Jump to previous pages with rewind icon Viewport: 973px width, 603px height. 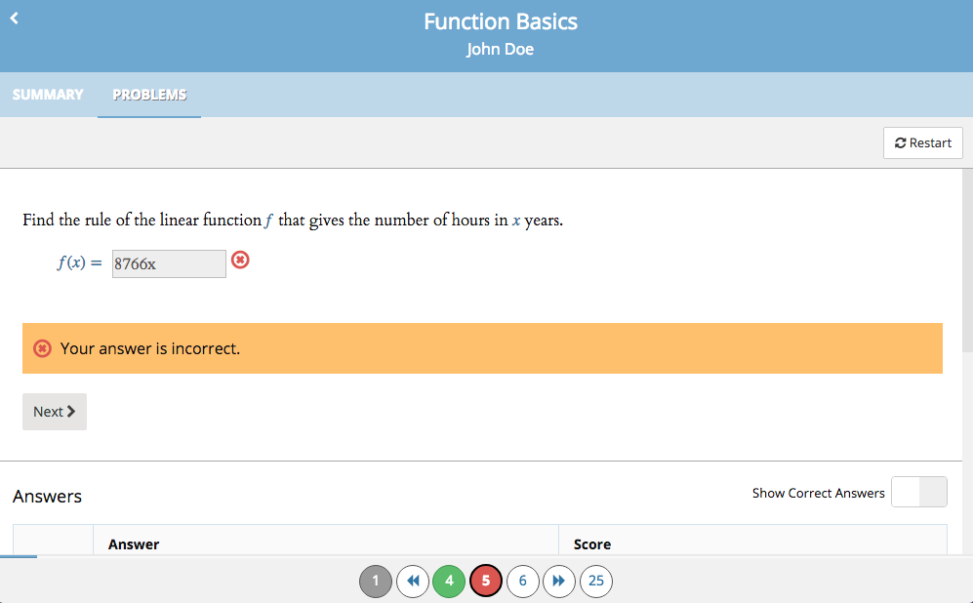point(413,581)
